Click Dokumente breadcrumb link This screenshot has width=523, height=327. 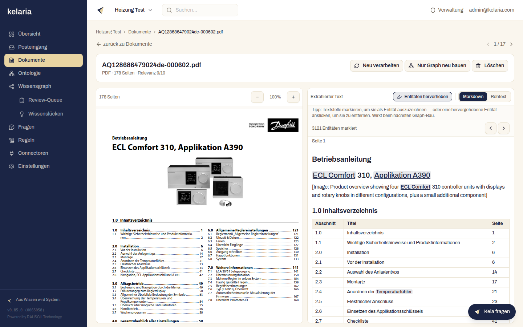(x=139, y=32)
